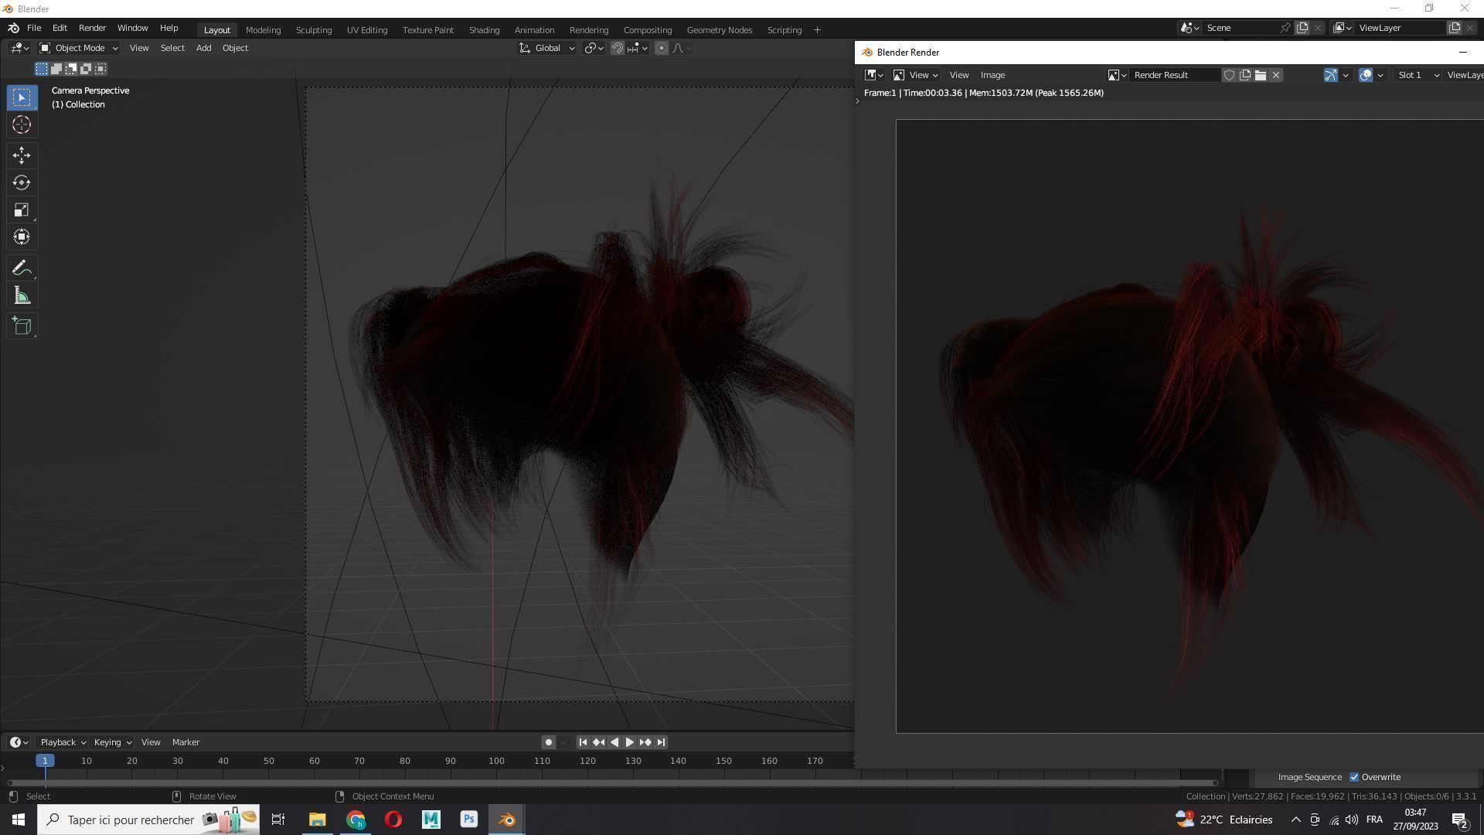Select the Select Box tool
This screenshot has width=1484, height=835.
22,97
